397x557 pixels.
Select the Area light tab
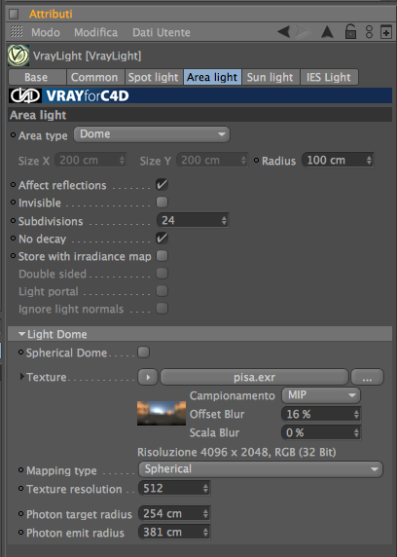point(212,77)
